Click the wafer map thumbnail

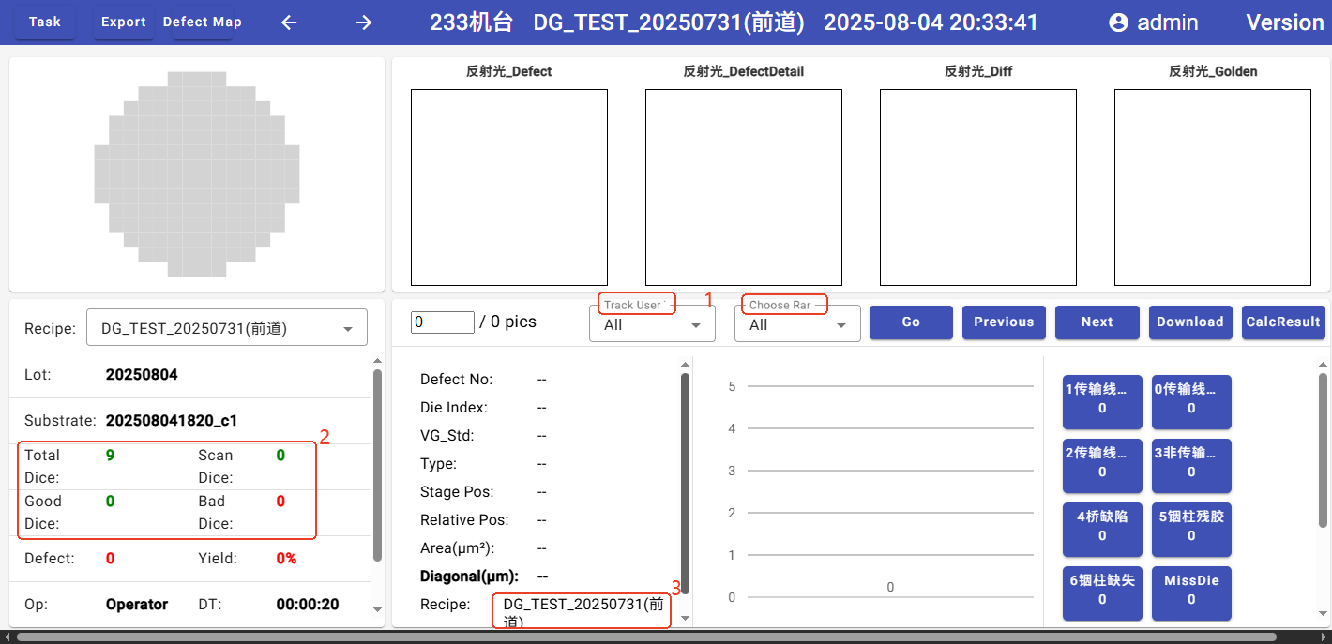(196, 174)
